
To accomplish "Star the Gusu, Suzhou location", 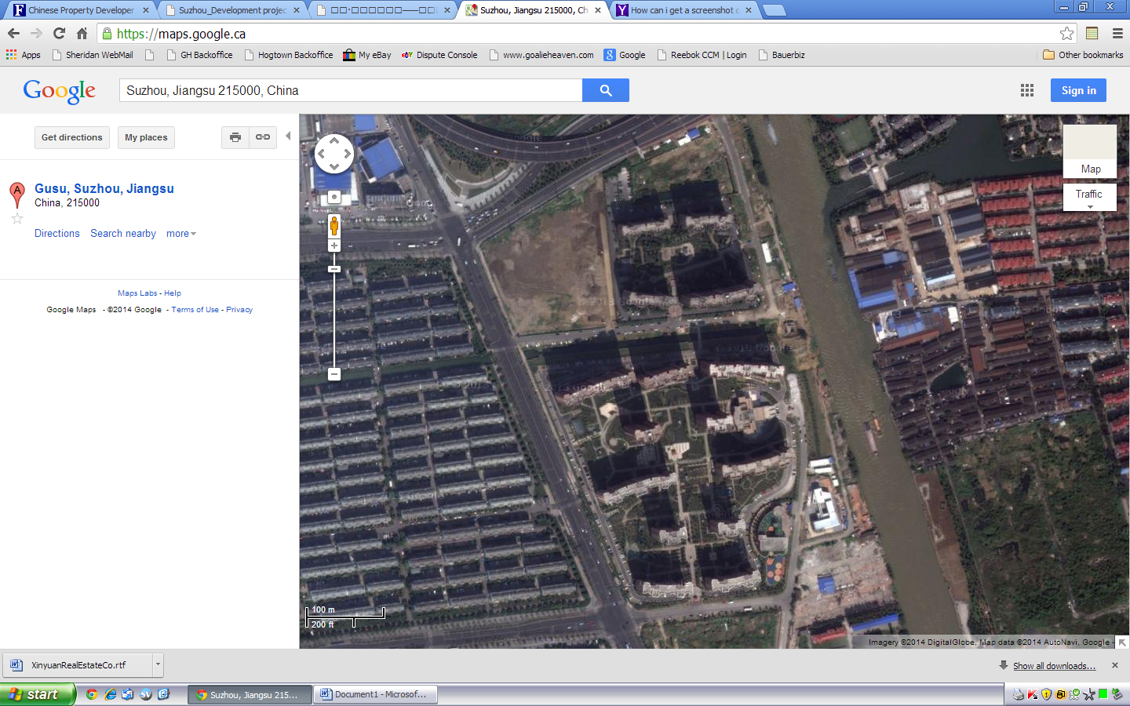I will click(16, 218).
